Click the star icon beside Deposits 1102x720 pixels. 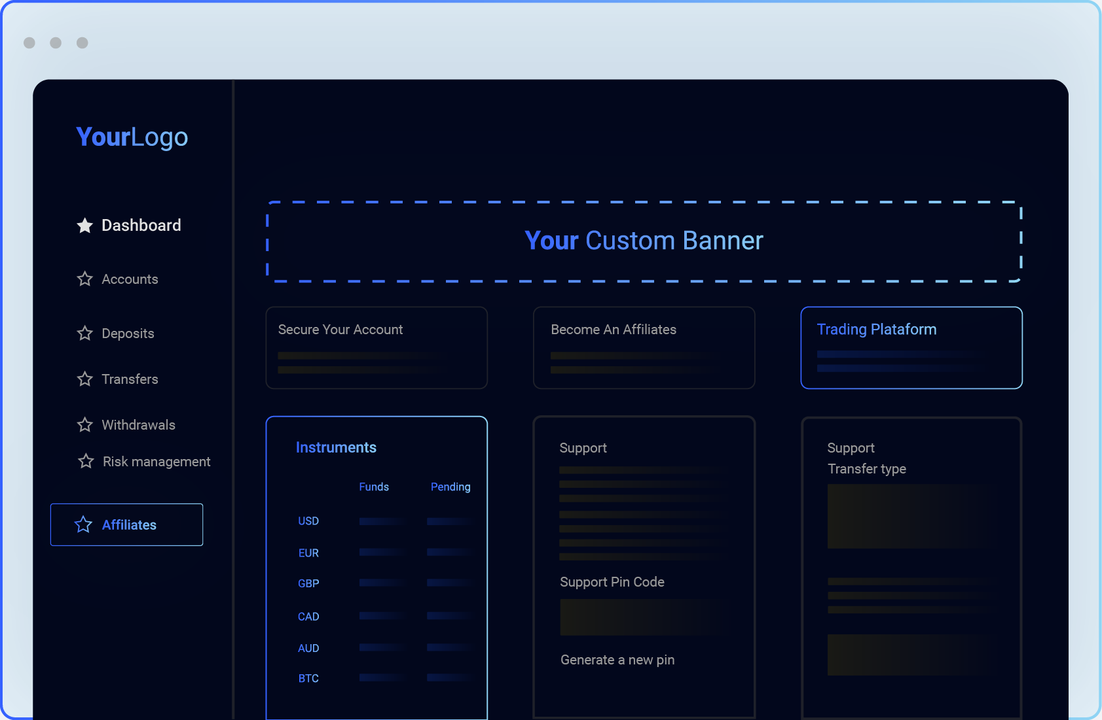pyautogui.click(x=85, y=334)
